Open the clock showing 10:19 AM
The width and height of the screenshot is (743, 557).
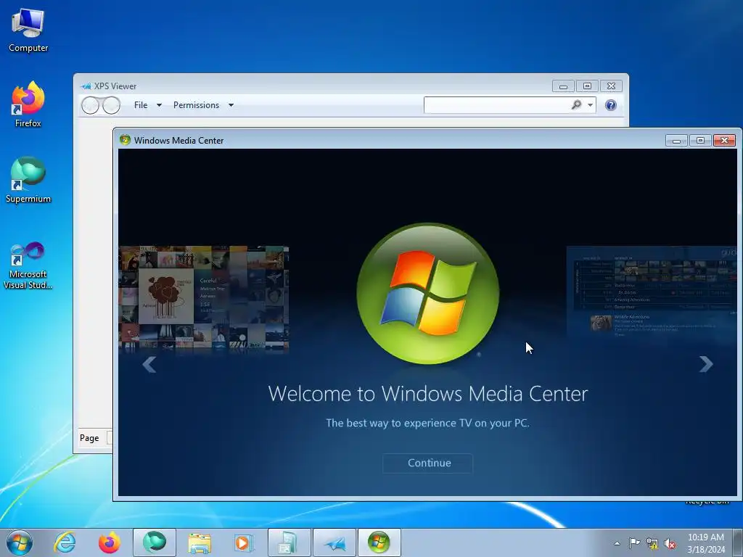tap(705, 543)
